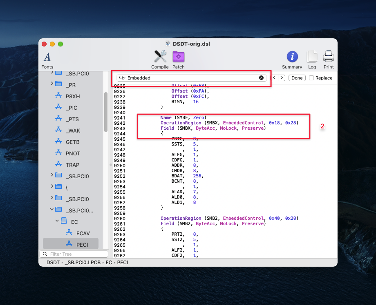376x305 pixels.
Task: Go to previous search match
Action: [x=275, y=78]
